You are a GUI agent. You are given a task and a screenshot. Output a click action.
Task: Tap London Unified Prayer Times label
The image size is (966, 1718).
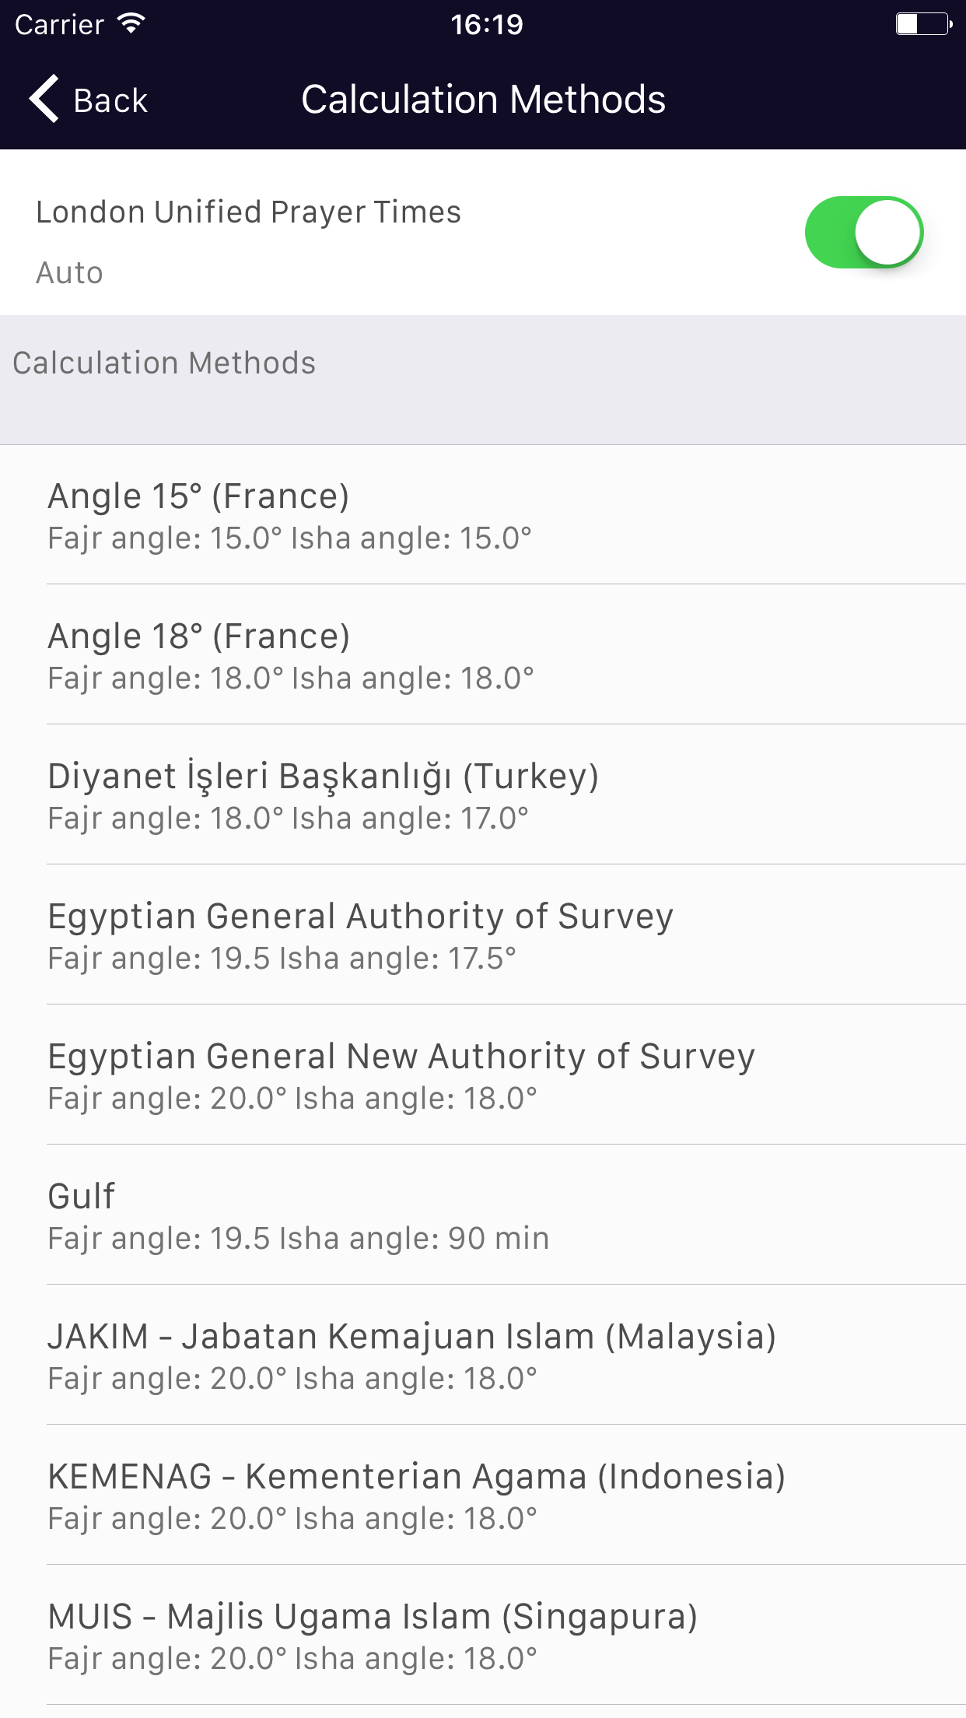tap(248, 212)
